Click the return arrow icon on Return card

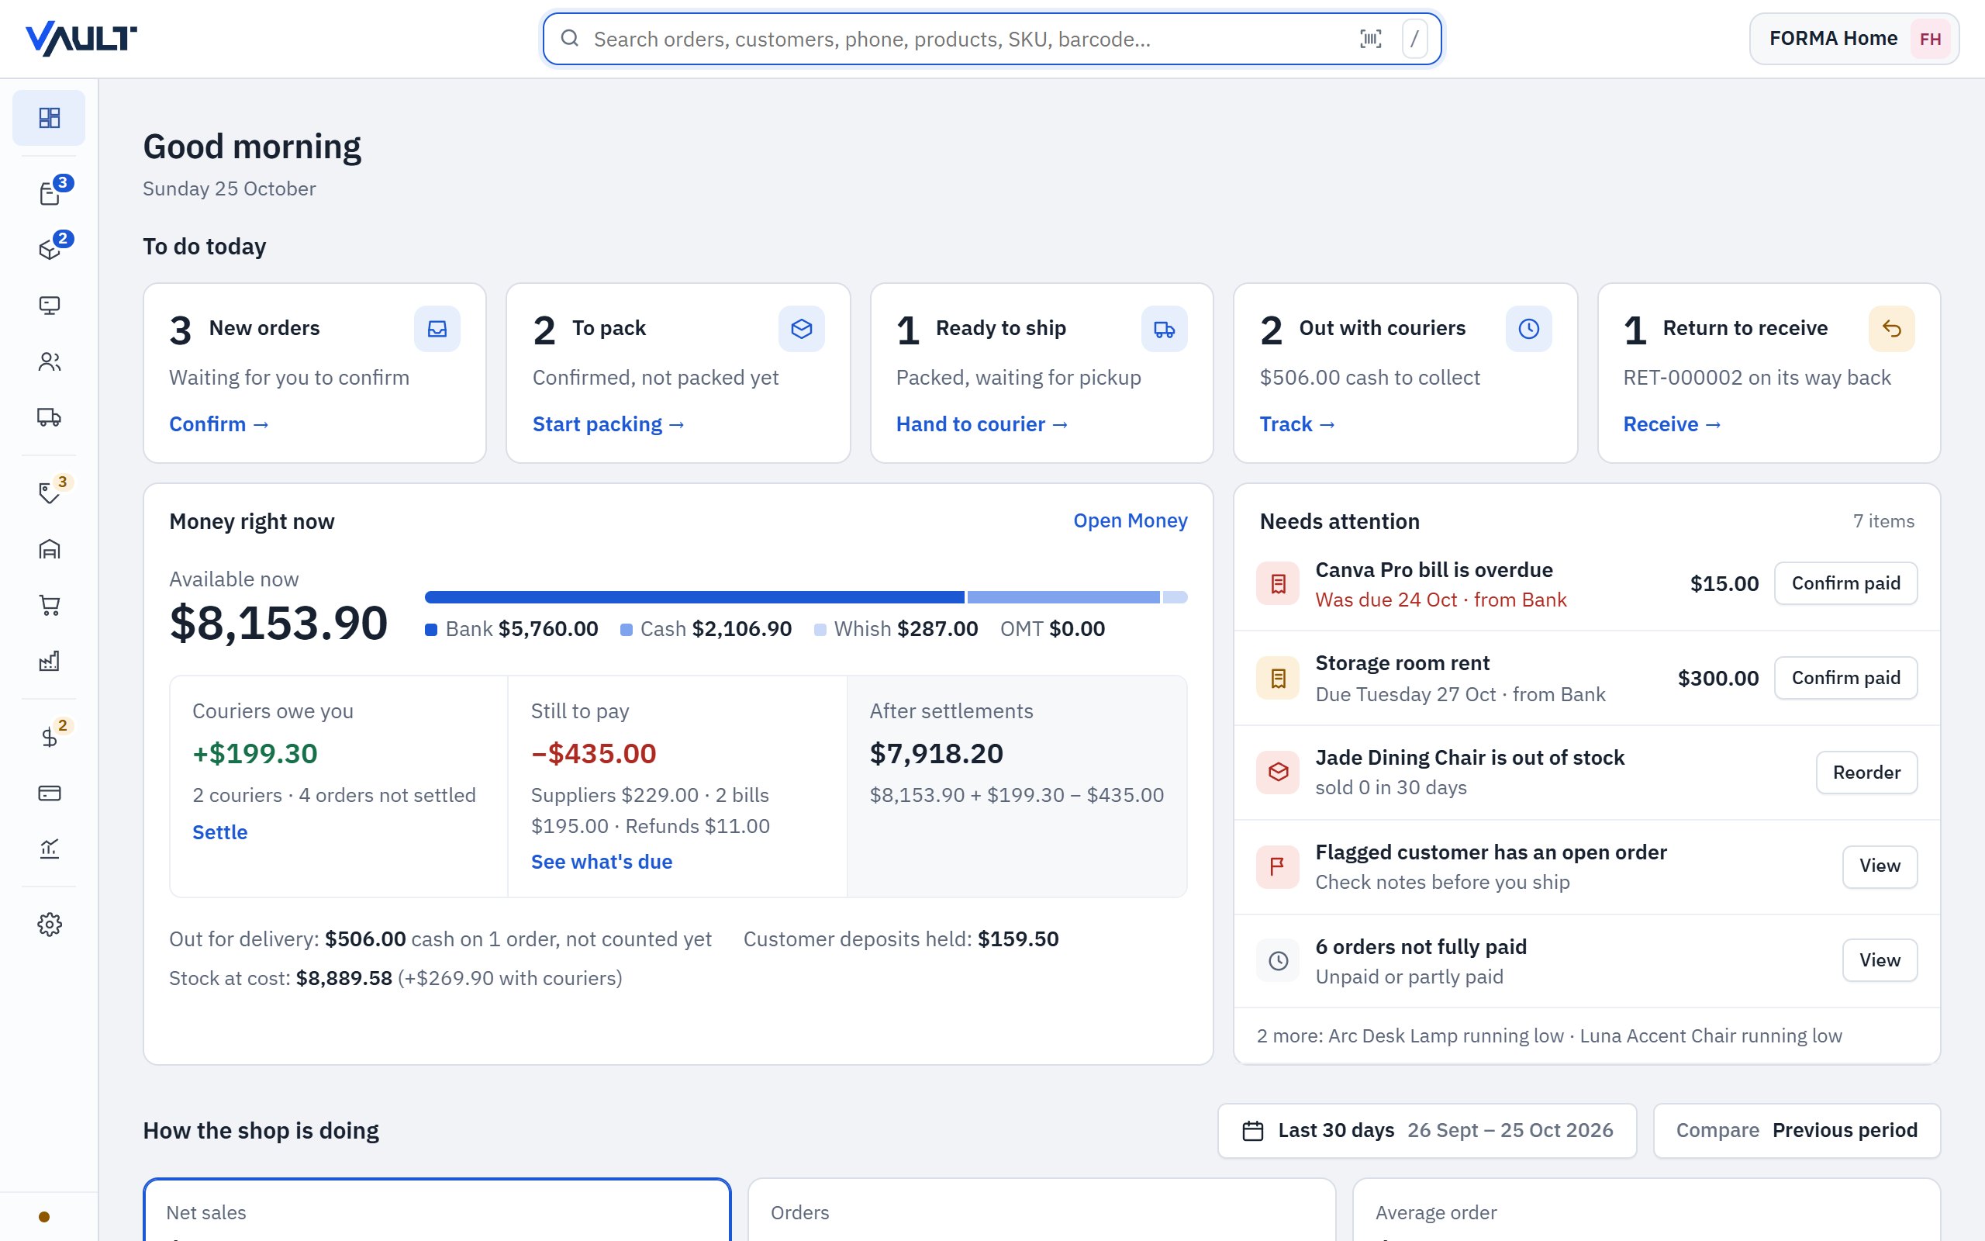click(x=1891, y=329)
